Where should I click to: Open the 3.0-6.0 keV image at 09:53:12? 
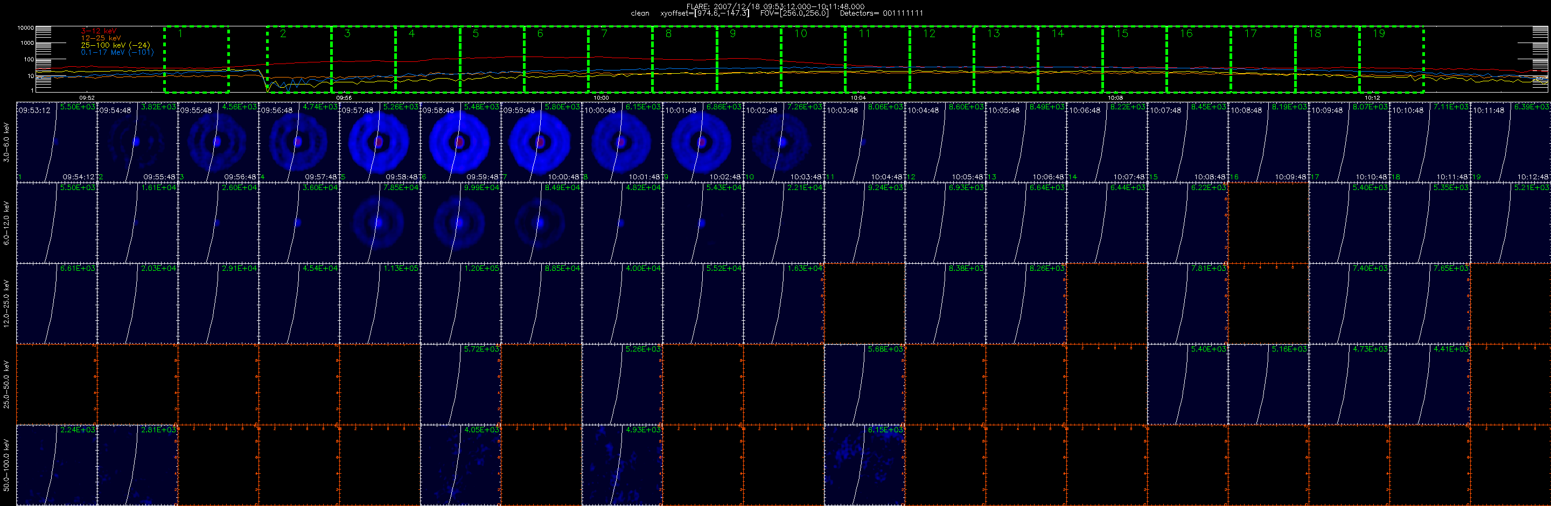[57, 142]
